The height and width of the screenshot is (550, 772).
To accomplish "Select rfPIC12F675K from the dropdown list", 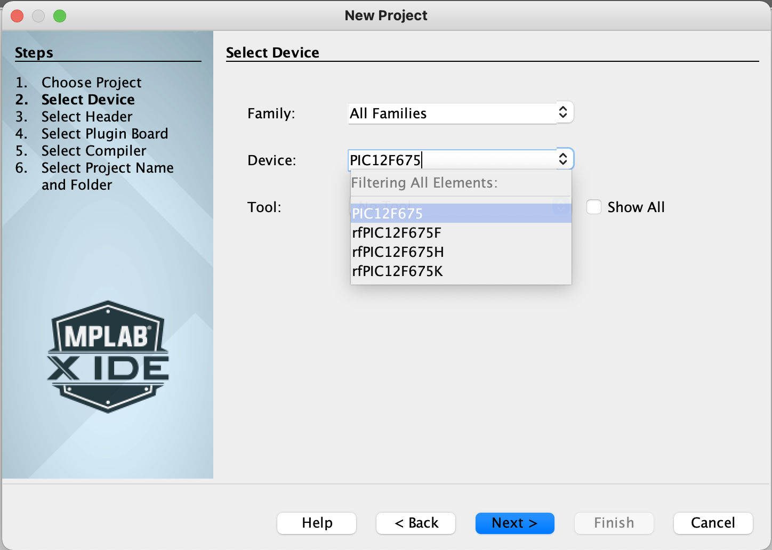I will [x=397, y=271].
